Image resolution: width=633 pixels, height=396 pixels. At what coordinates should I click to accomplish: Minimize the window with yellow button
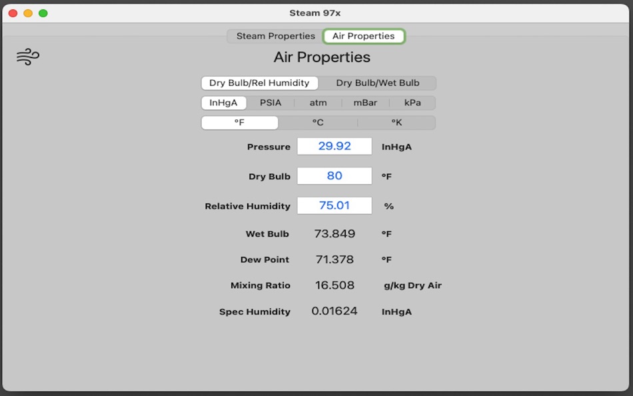point(28,13)
